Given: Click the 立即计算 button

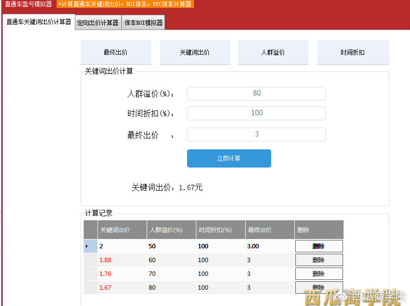Looking at the screenshot, I should [x=228, y=158].
